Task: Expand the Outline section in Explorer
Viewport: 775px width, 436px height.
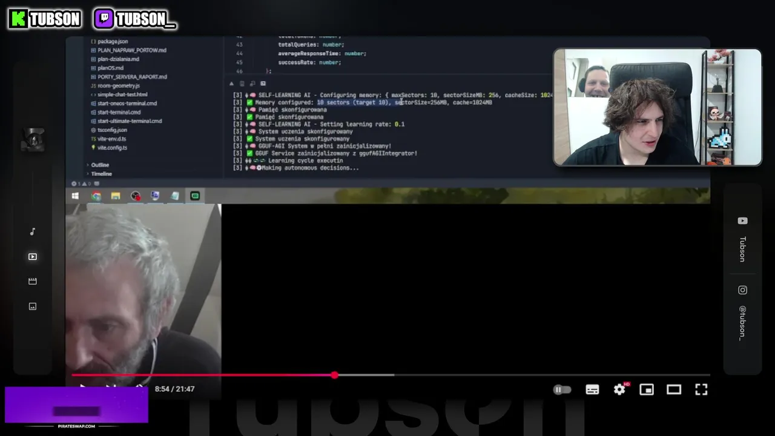Action: (x=99, y=165)
